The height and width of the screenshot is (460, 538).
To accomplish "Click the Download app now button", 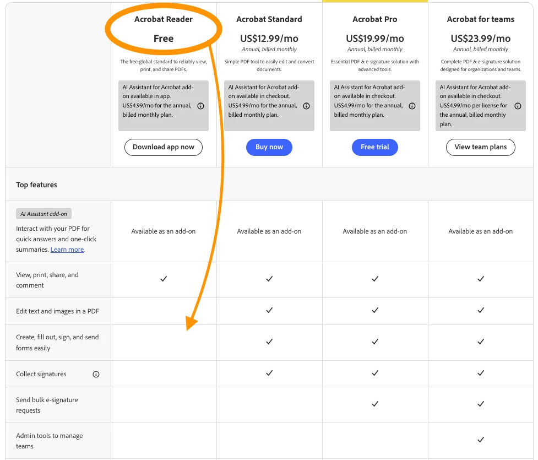I will (x=164, y=147).
